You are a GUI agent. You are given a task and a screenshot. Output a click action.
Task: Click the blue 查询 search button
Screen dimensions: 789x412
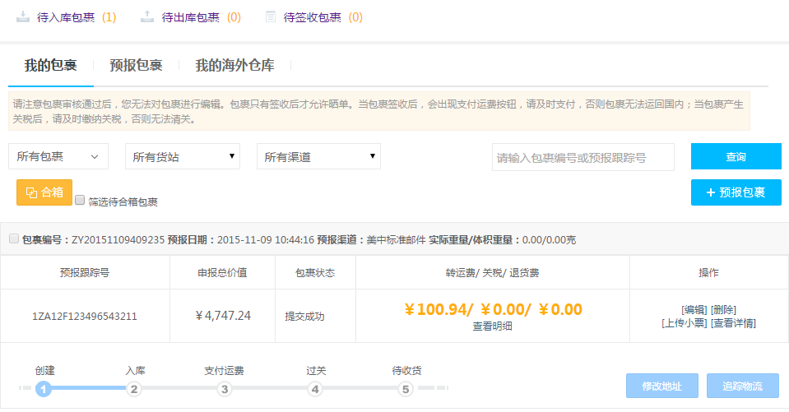(736, 156)
